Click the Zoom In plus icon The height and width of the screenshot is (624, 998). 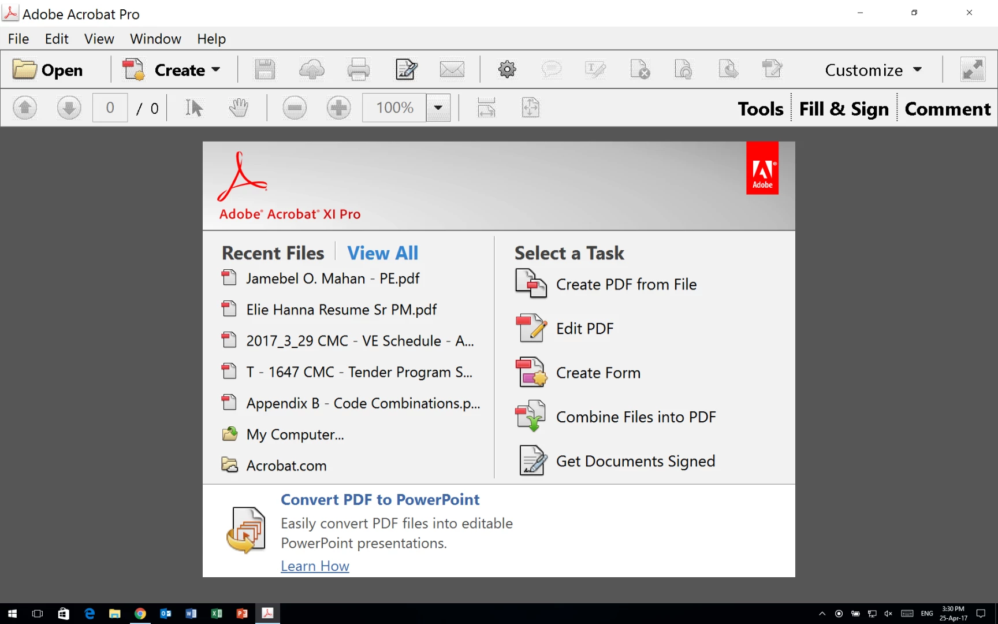(x=338, y=107)
